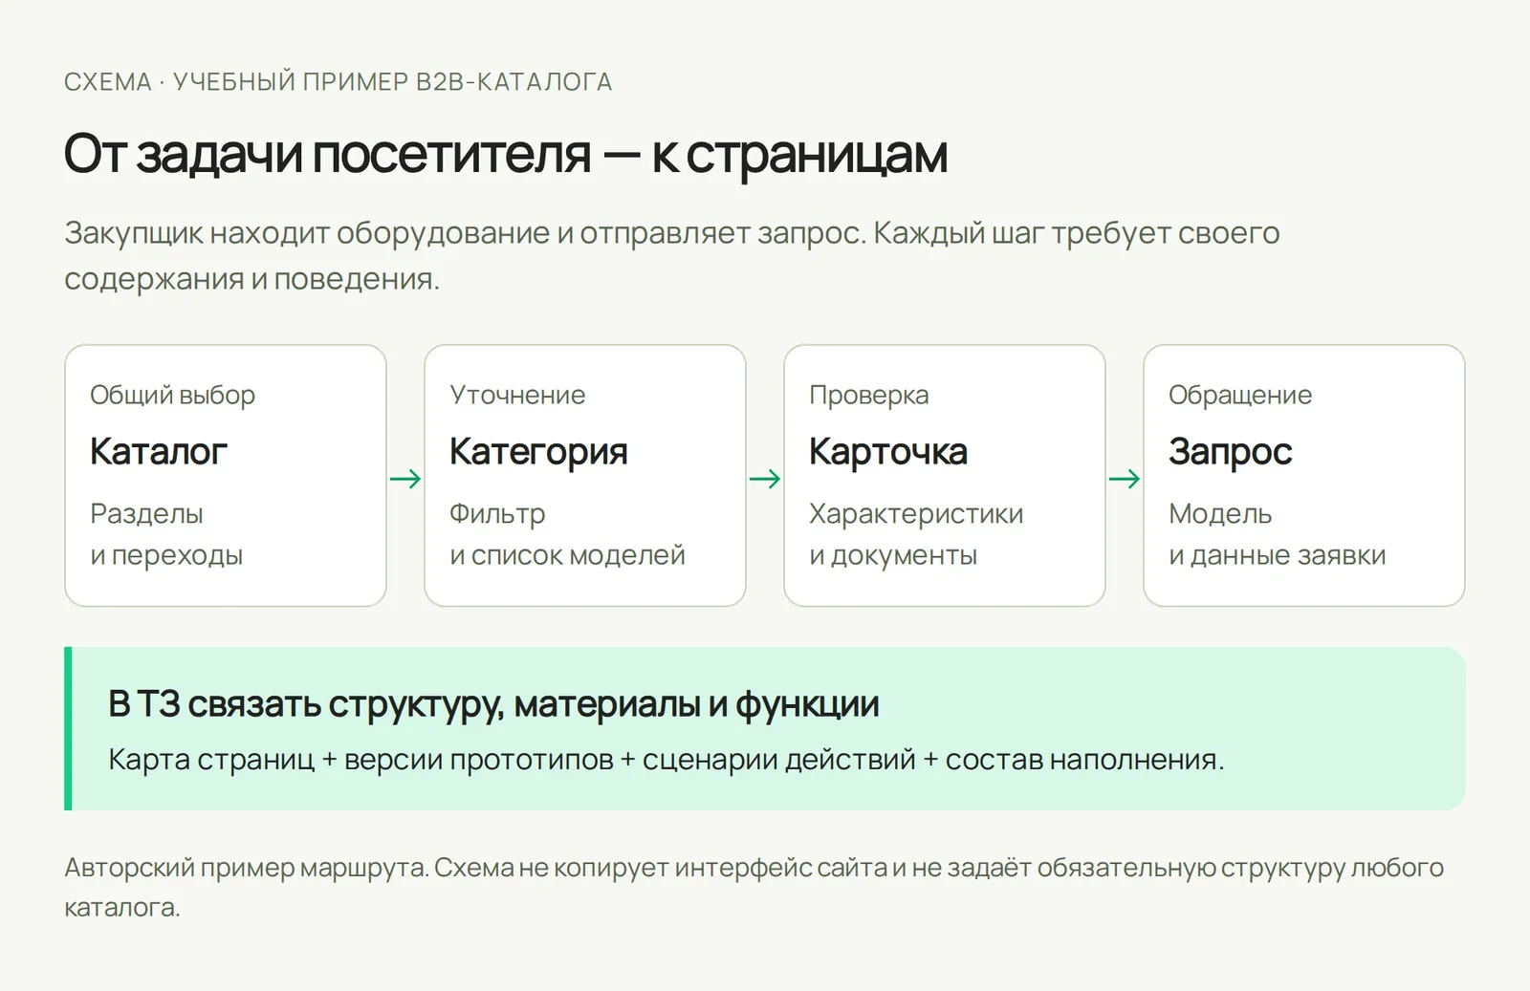Click the footnote Авторский пример маршрута
Image resolution: width=1530 pixels, height=991 pixels.
point(754,887)
